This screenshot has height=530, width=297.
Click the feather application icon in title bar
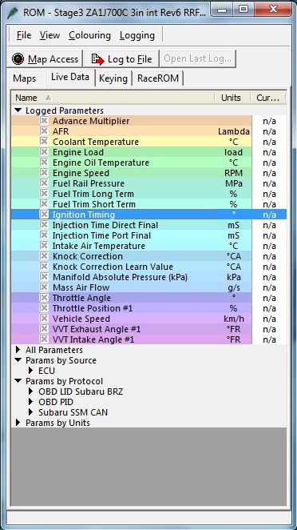13,12
